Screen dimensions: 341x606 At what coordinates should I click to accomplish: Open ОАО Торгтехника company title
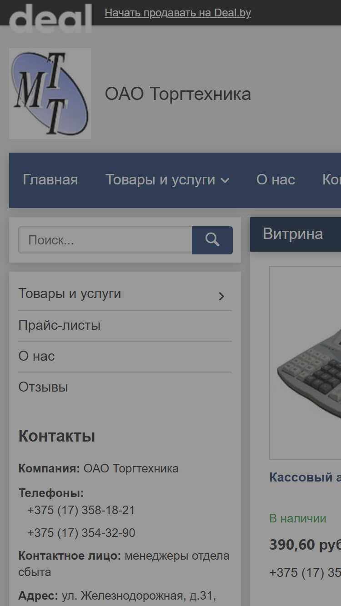178,94
